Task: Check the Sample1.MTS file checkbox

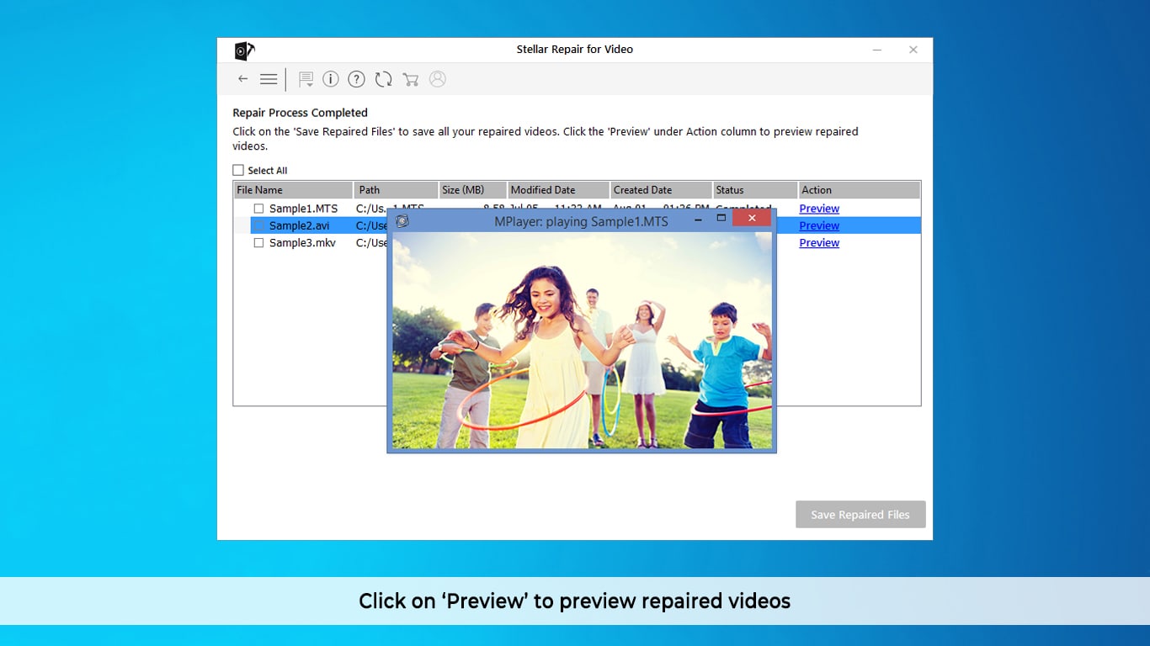Action: click(x=259, y=209)
